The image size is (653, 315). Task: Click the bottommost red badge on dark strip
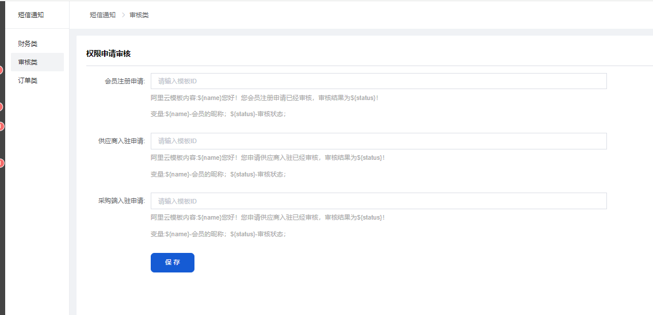[1, 164]
